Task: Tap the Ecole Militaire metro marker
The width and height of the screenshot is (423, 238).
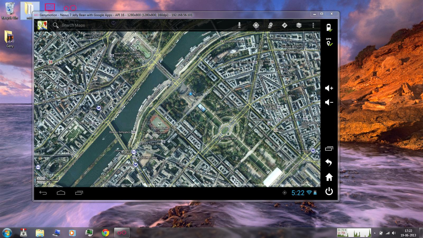Action: tap(313, 150)
